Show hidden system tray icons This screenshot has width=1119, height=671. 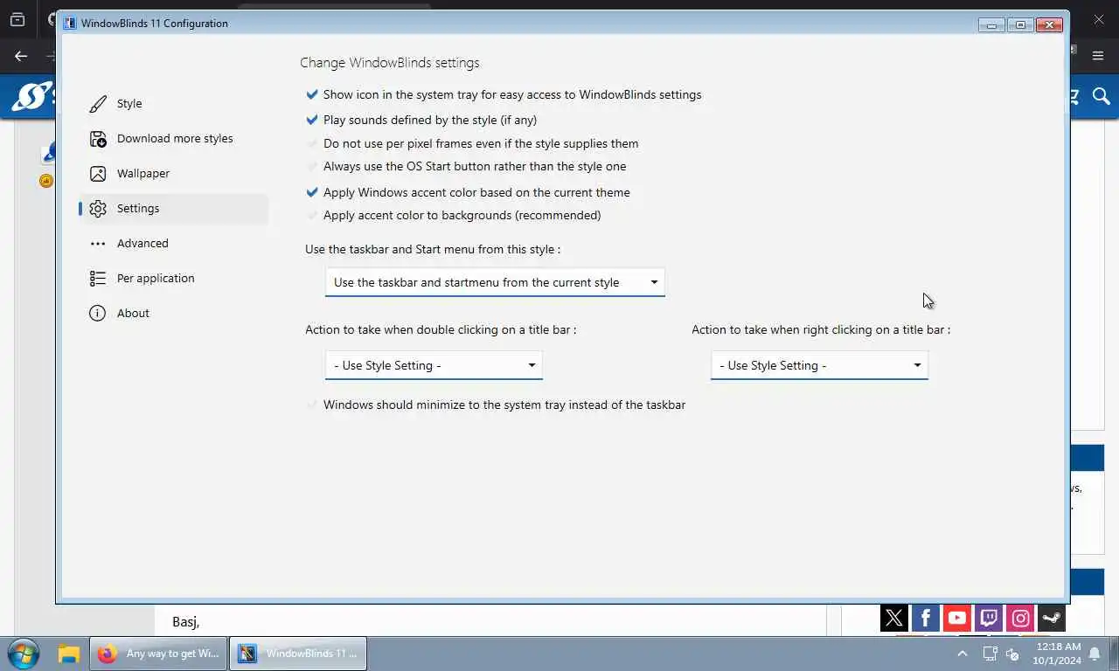(x=963, y=654)
